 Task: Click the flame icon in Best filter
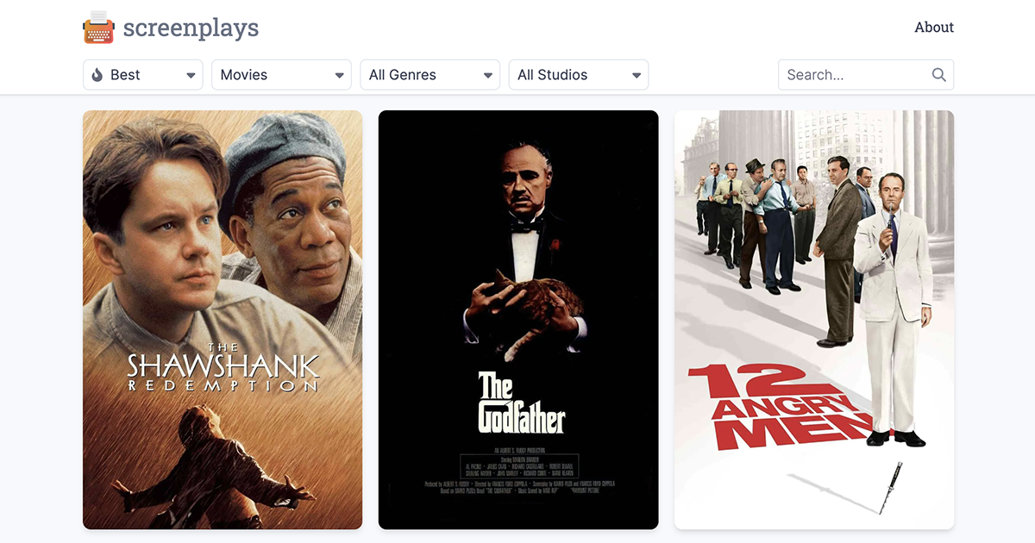tap(97, 75)
